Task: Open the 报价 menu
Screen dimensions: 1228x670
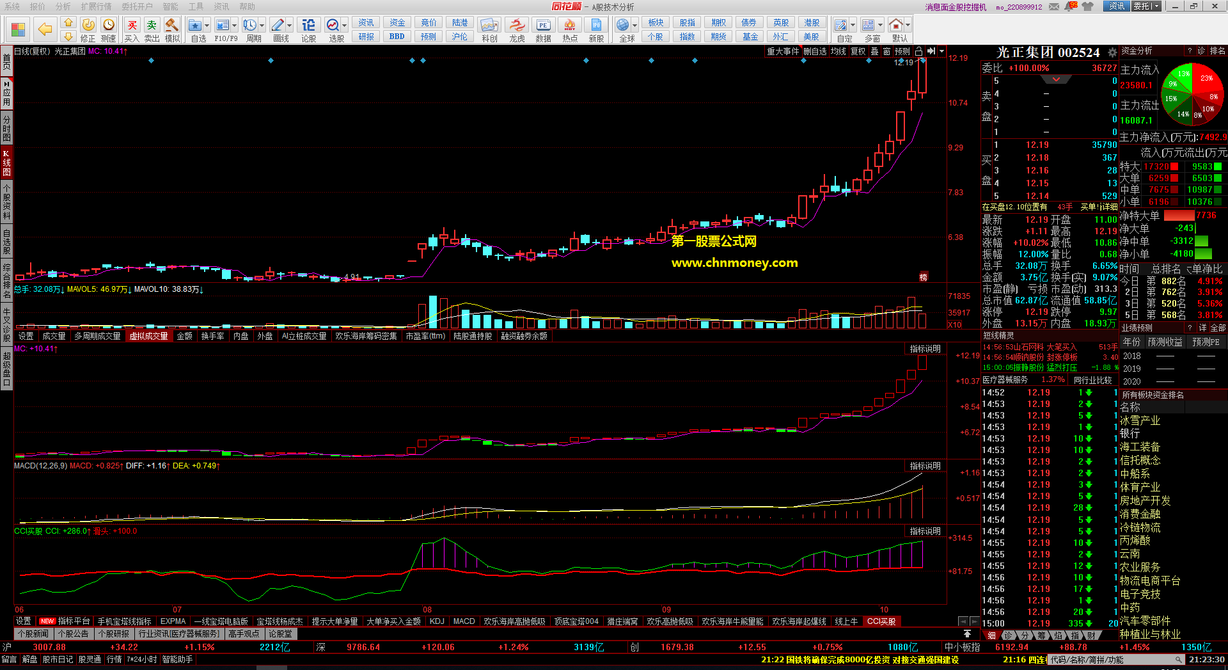Action: click(38, 6)
